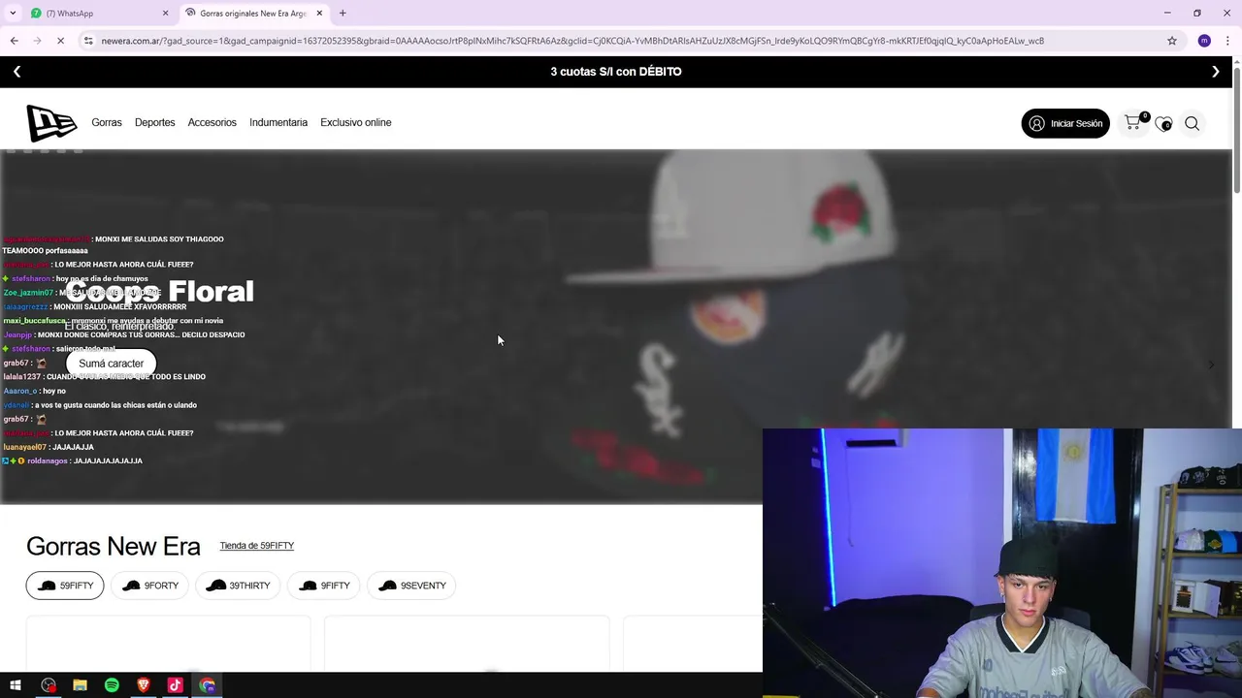Open the tab search dropdown
This screenshot has width=1242, height=698.
[13, 14]
